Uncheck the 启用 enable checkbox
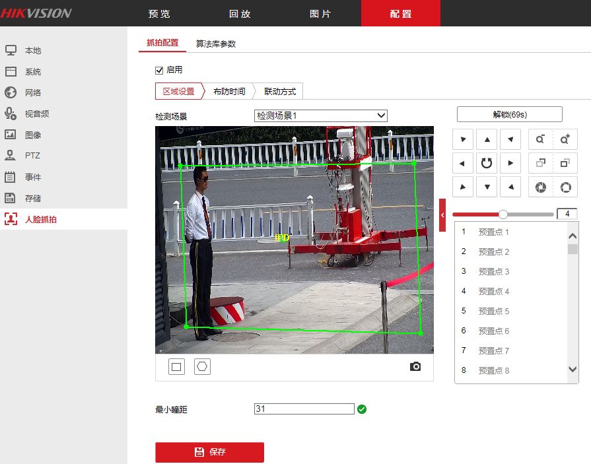This screenshot has width=591, height=464. 158,70
